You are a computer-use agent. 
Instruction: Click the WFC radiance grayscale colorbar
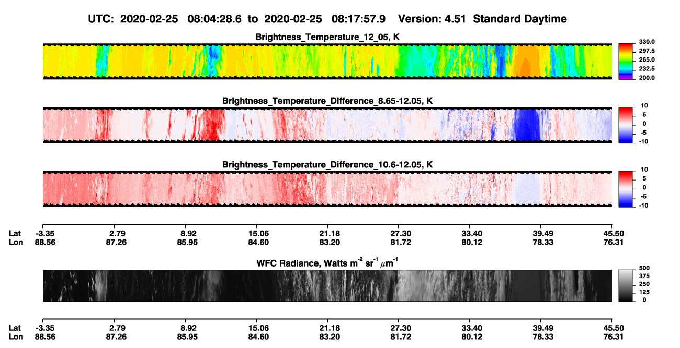(626, 285)
